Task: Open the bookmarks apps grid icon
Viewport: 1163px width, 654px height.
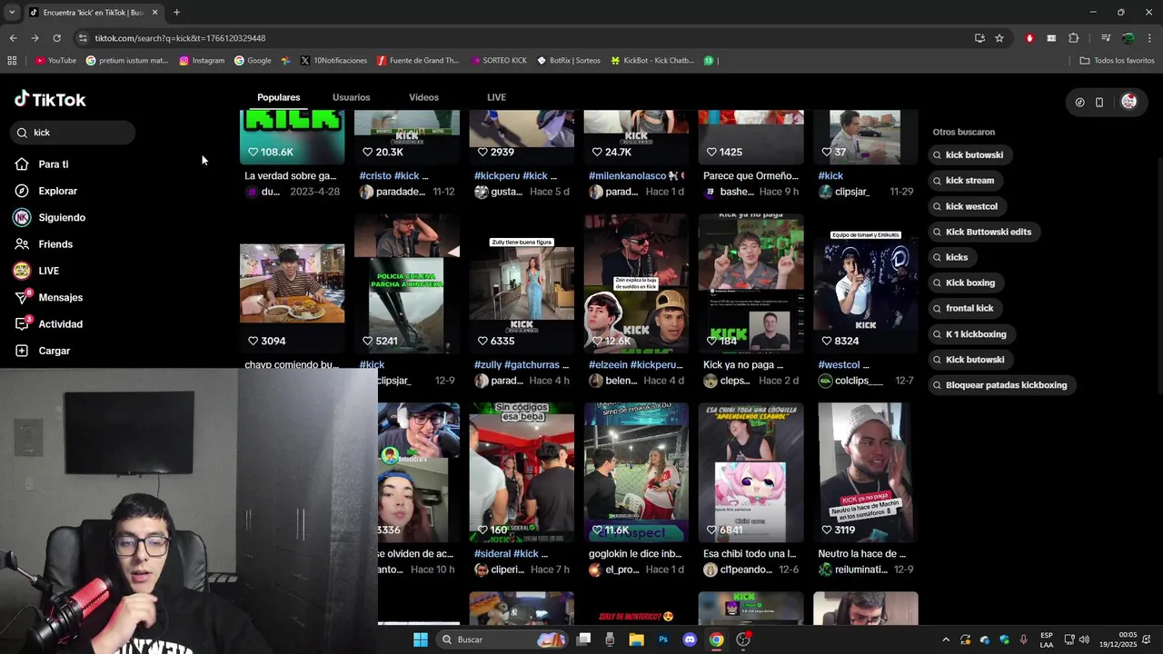Action: click(12, 61)
